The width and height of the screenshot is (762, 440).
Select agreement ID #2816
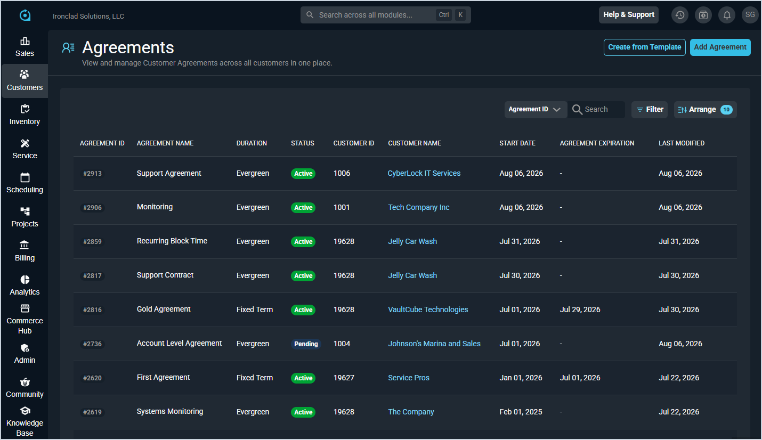[92, 310]
